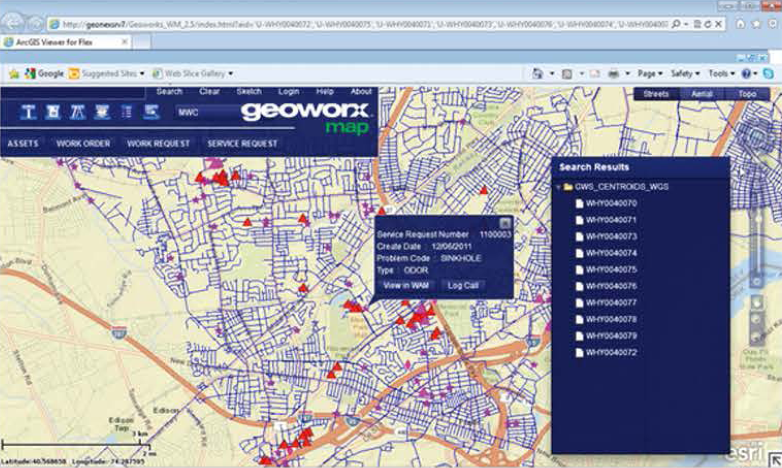This screenshot has height=468, width=782.
Task: Click the CWS_CENTROIDS_WGS folder icon
Action: (x=568, y=187)
